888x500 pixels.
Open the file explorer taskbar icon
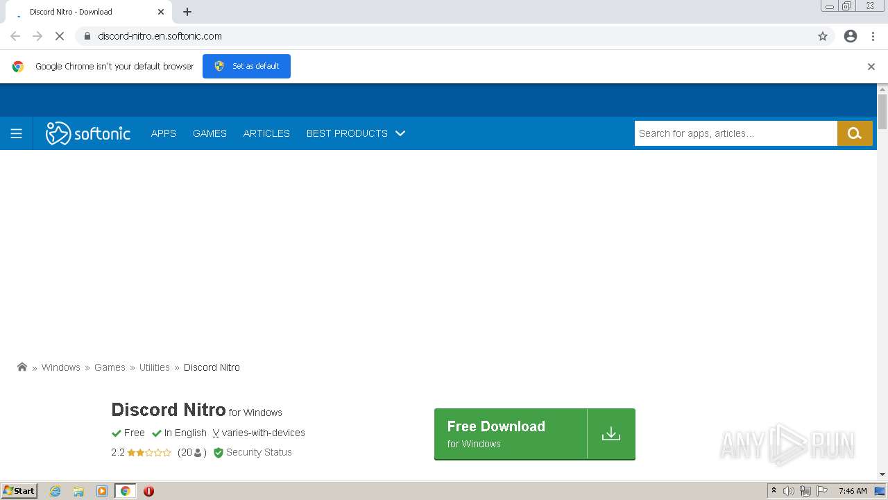pos(78,491)
